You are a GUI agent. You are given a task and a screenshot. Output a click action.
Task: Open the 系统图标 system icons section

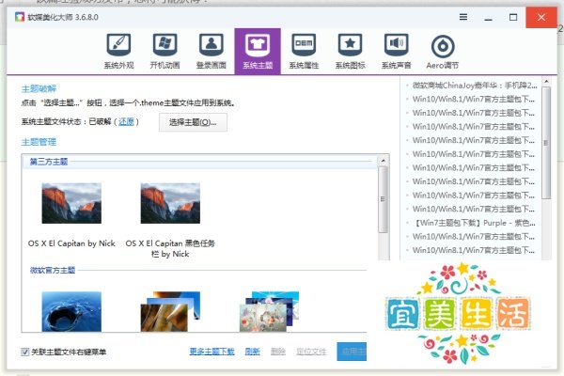pyautogui.click(x=350, y=51)
